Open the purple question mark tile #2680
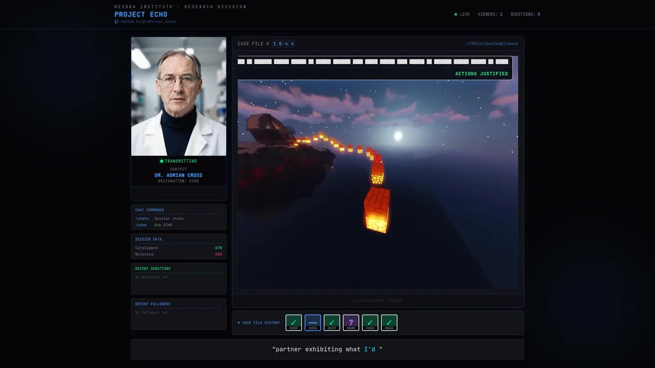The width and height of the screenshot is (655, 368). coord(351,323)
